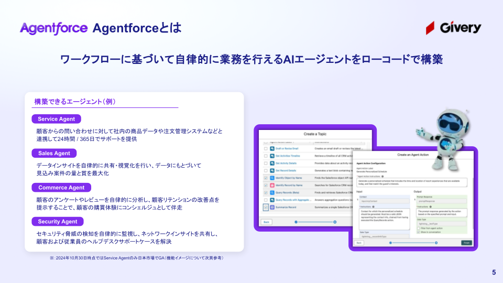Check the Query Records with Aggregate checkbox
Viewport: 503px width, 283px height.
(266, 200)
